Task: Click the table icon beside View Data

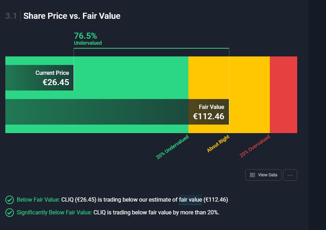Action: tap(252, 175)
